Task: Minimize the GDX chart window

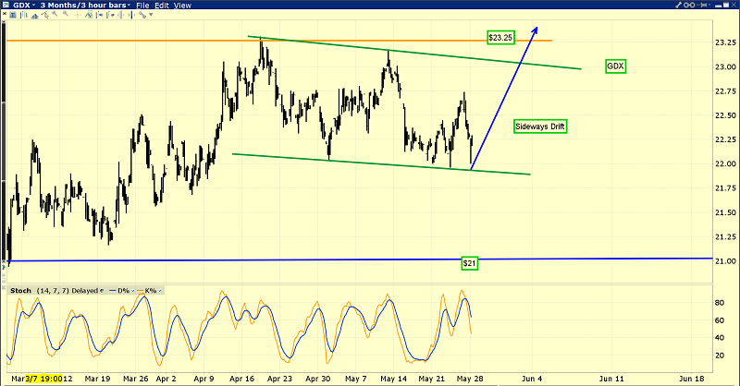Action: (x=719, y=6)
